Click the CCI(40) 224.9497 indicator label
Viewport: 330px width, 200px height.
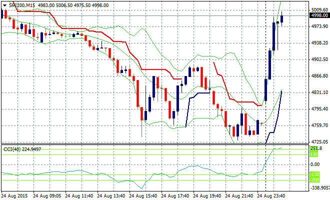[x=22, y=149]
